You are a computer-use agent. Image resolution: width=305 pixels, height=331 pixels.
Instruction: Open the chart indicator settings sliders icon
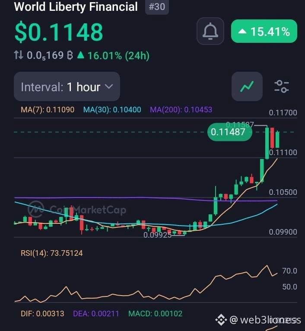coord(282,86)
